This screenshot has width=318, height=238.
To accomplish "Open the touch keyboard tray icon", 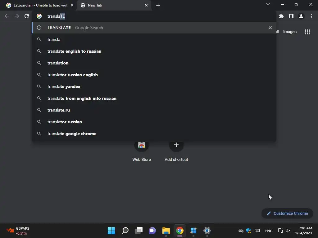I will click(x=257, y=231).
